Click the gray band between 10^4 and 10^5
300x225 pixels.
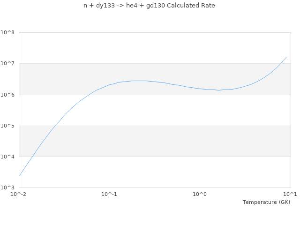[x=155, y=141]
